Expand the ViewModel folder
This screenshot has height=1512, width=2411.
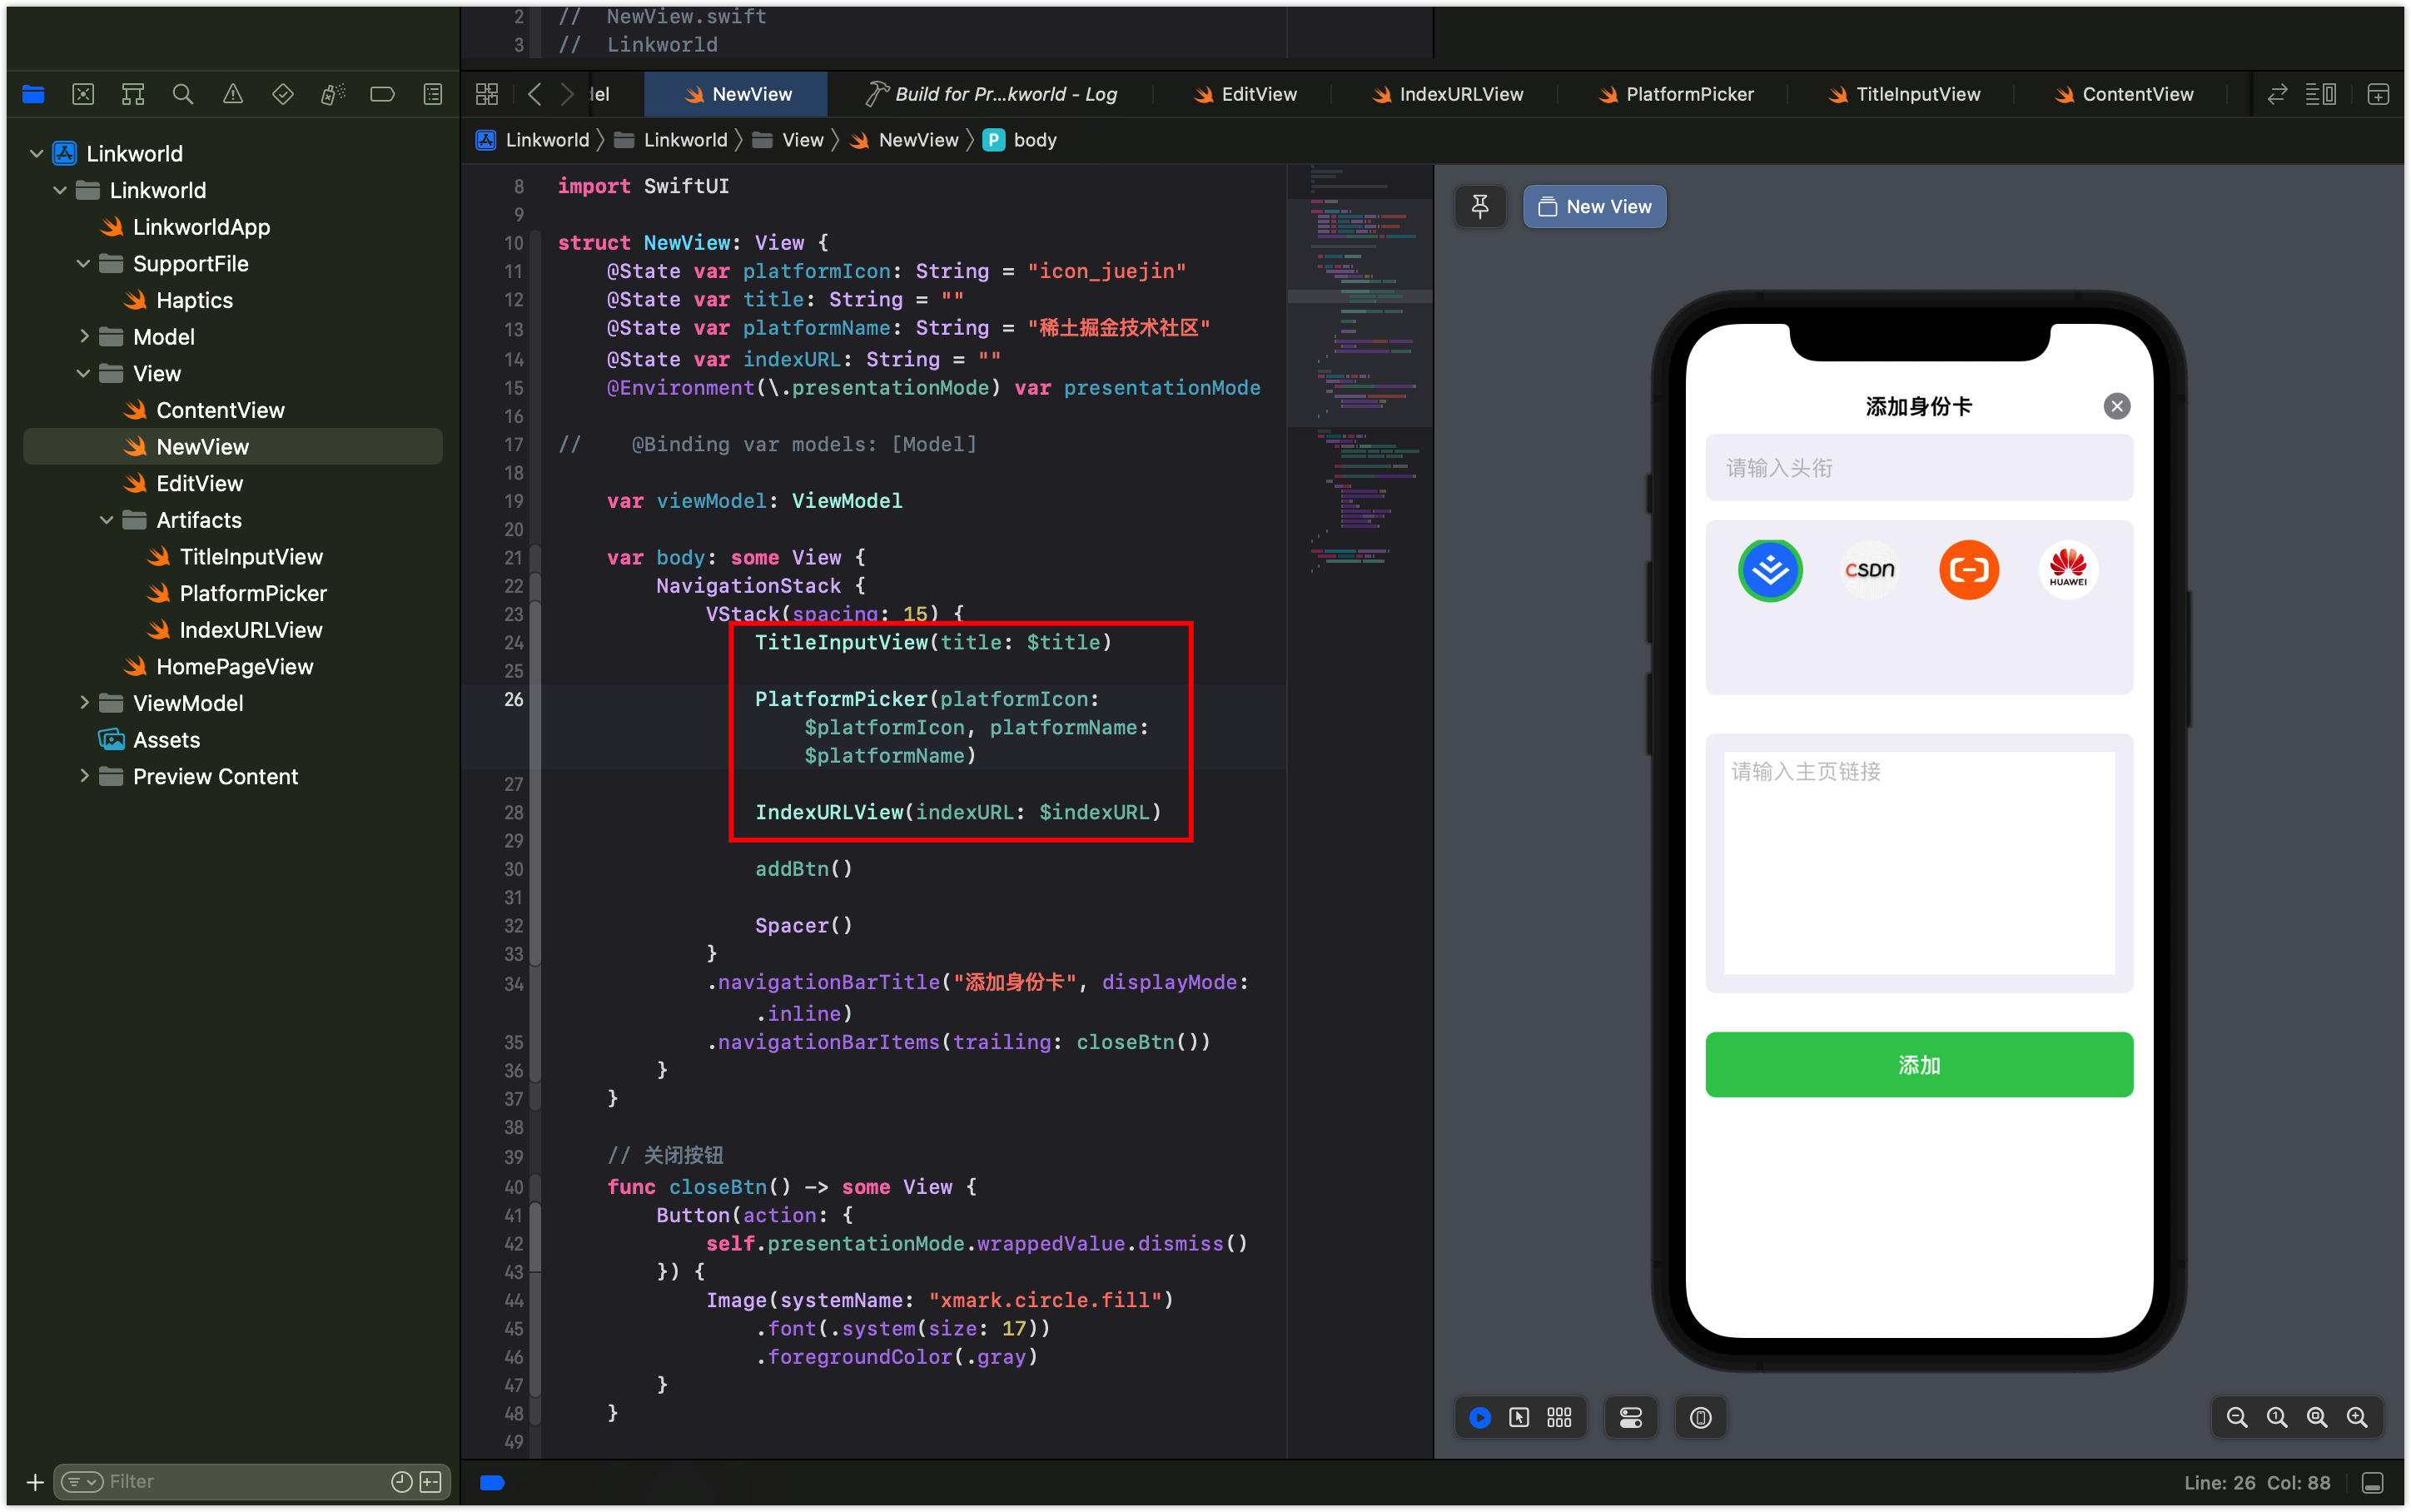point(84,703)
